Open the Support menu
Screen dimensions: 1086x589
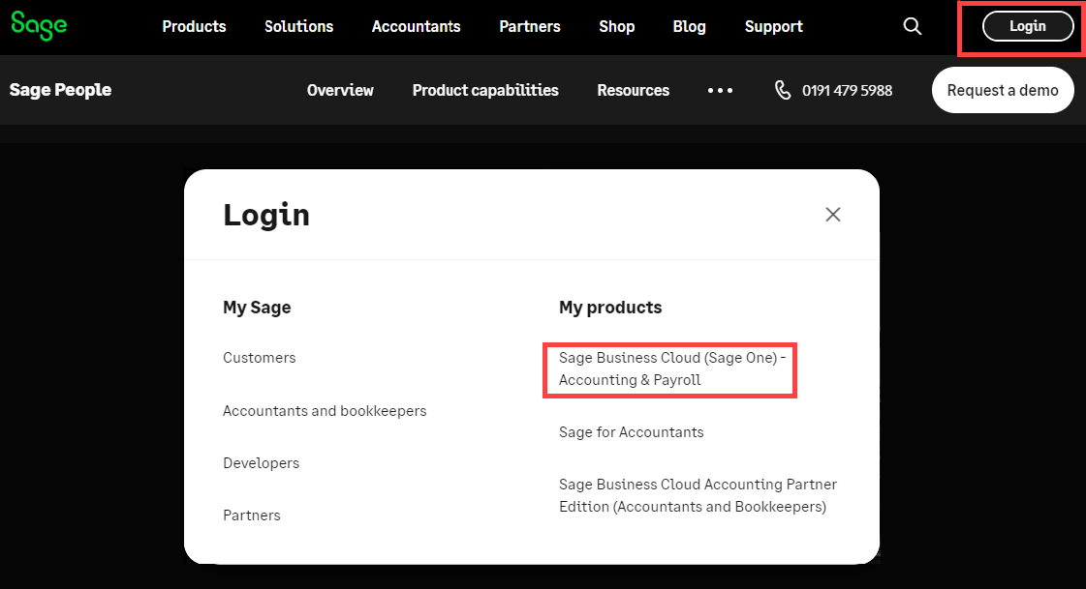tap(773, 26)
